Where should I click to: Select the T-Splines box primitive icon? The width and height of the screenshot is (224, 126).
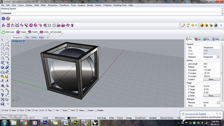click(36, 25)
